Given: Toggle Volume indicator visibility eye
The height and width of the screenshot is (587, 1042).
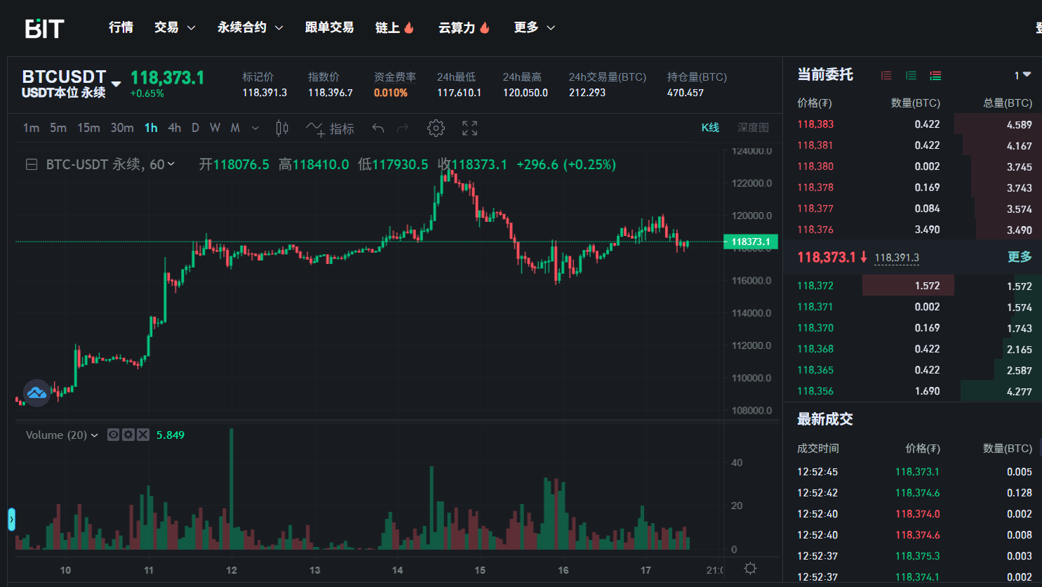Looking at the screenshot, I should (113, 435).
